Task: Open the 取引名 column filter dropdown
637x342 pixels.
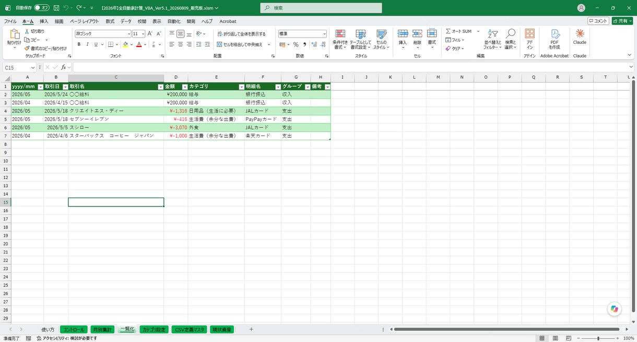Action: point(160,87)
